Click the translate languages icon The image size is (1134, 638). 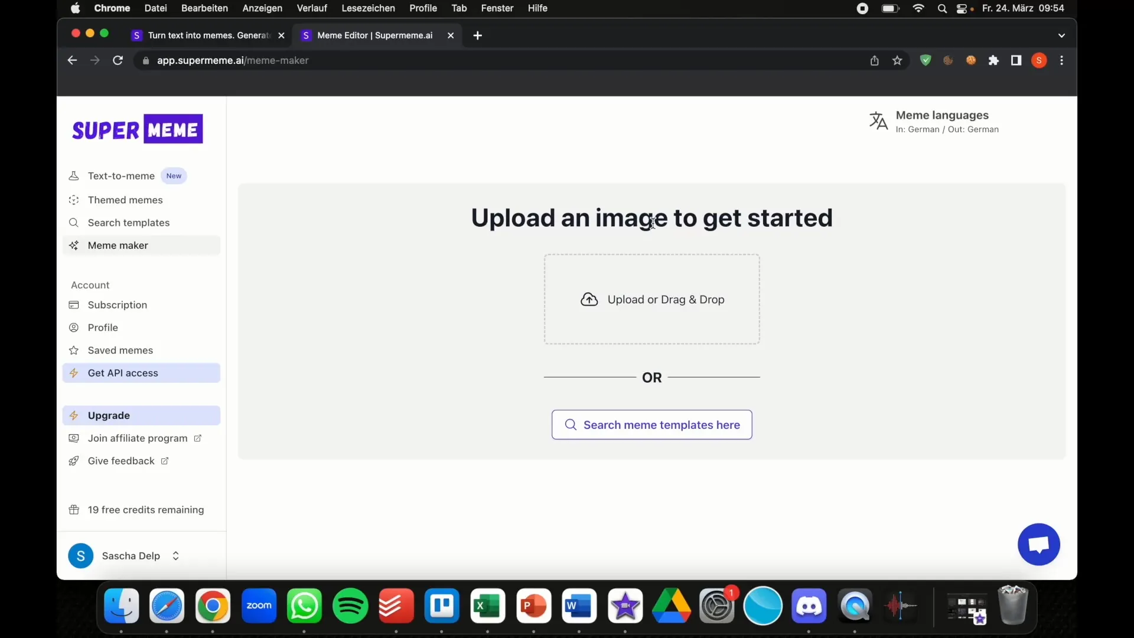tap(878, 121)
